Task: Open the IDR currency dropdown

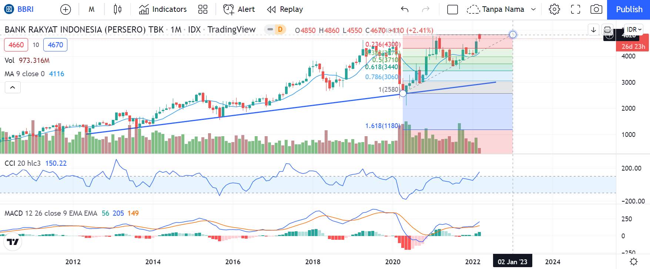Action: pyautogui.click(x=634, y=30)
